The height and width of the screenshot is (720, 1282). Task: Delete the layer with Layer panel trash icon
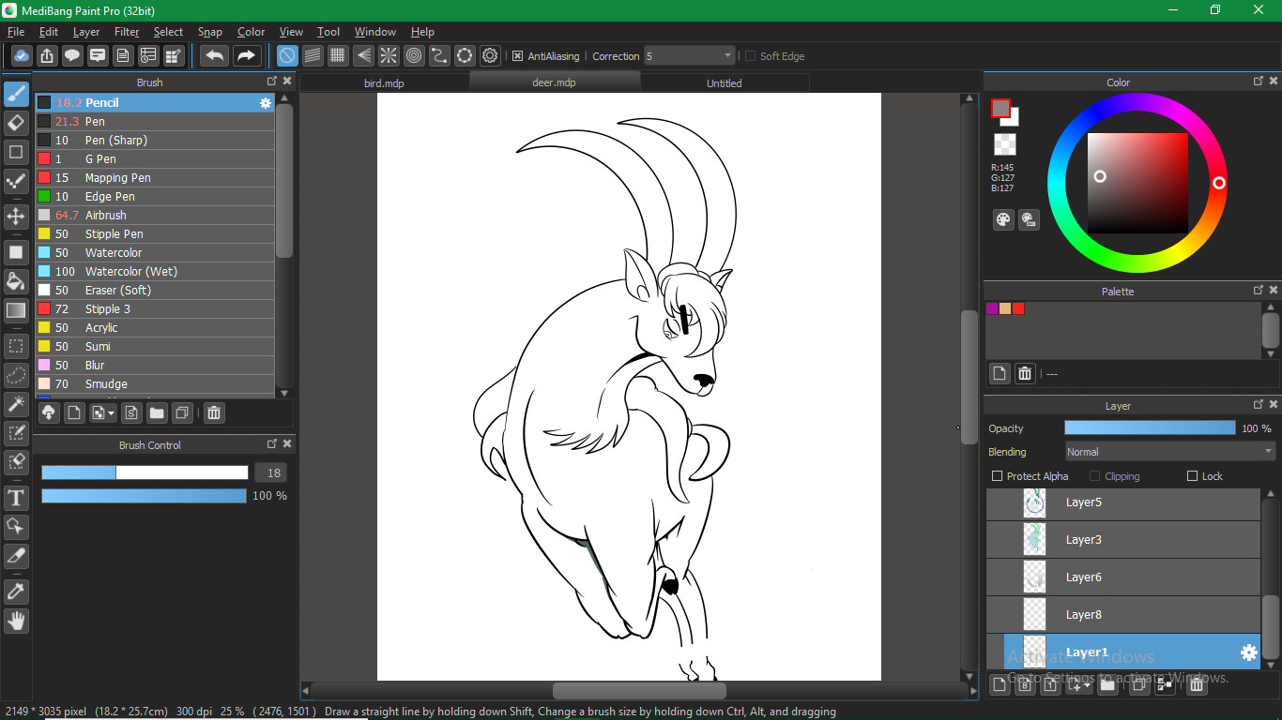tap(1197, 685)
